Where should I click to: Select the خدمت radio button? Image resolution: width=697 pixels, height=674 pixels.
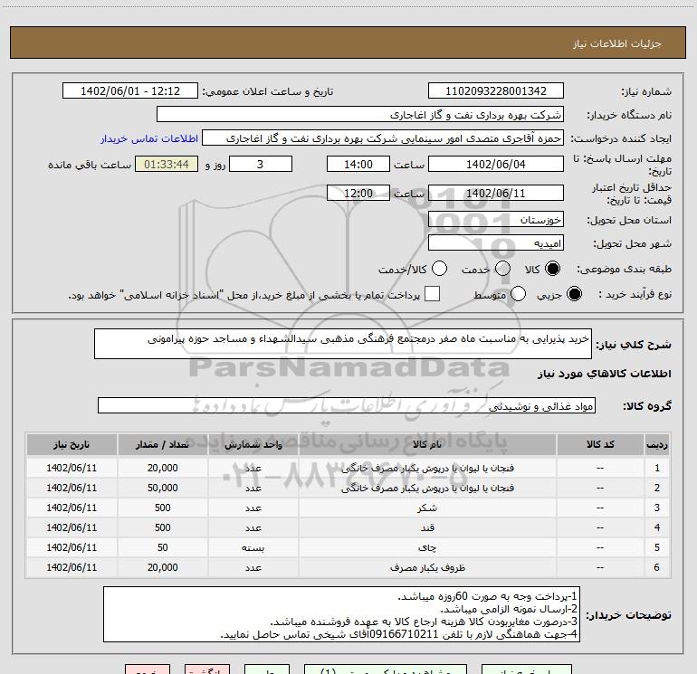pos(502,270)
